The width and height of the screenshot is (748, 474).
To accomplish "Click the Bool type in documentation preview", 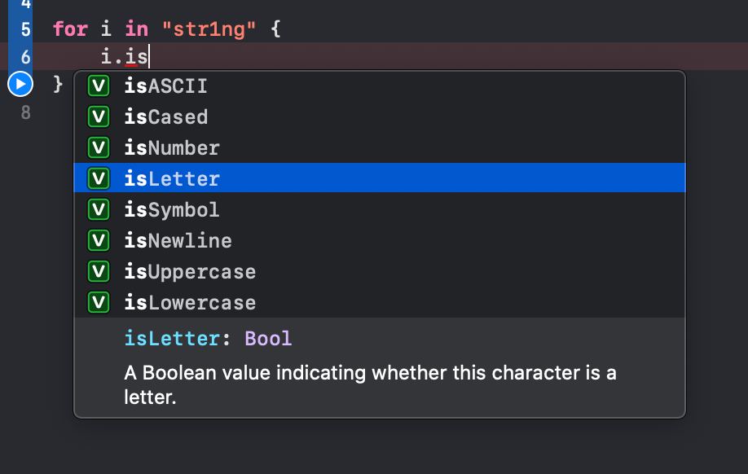I will pos(267,339).
